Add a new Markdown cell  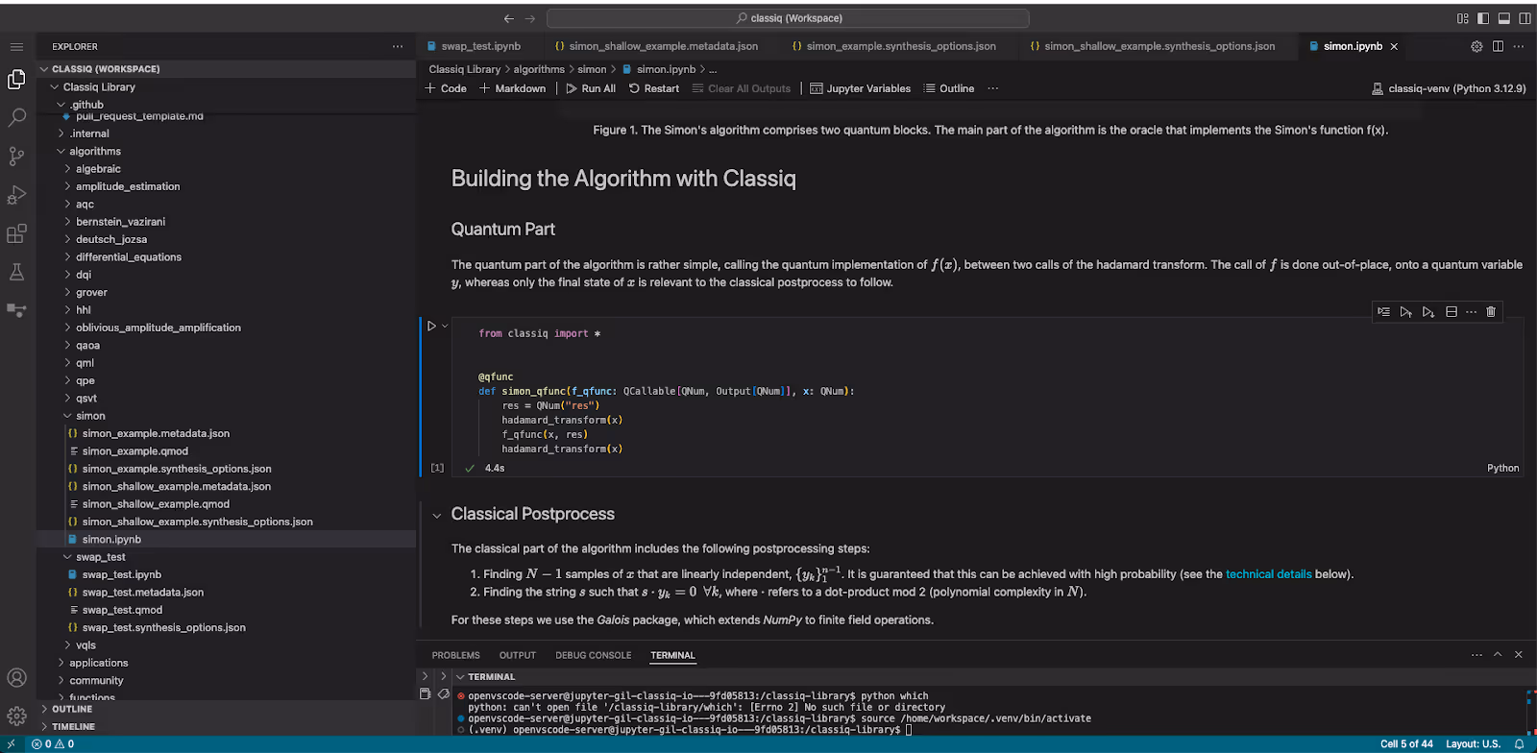[x=513, y=88]
